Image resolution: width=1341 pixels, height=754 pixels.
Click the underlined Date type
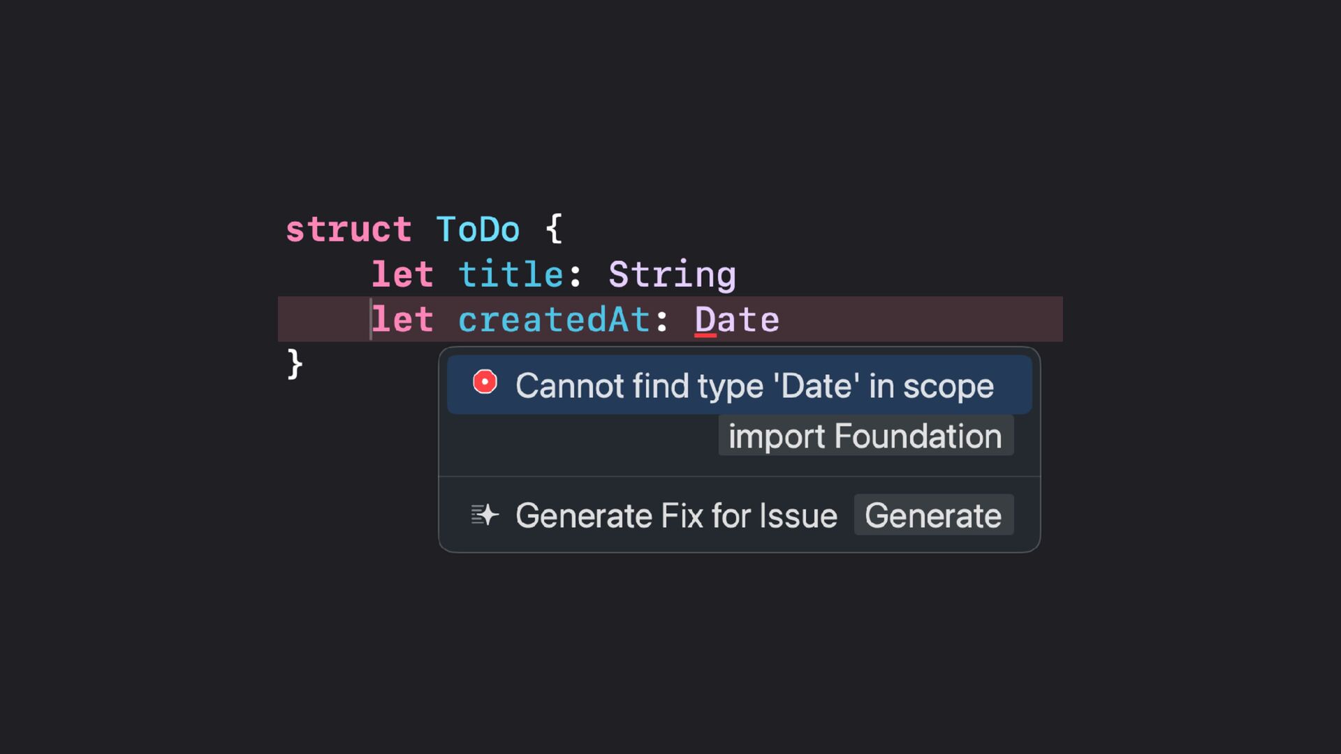coord(737,320)
